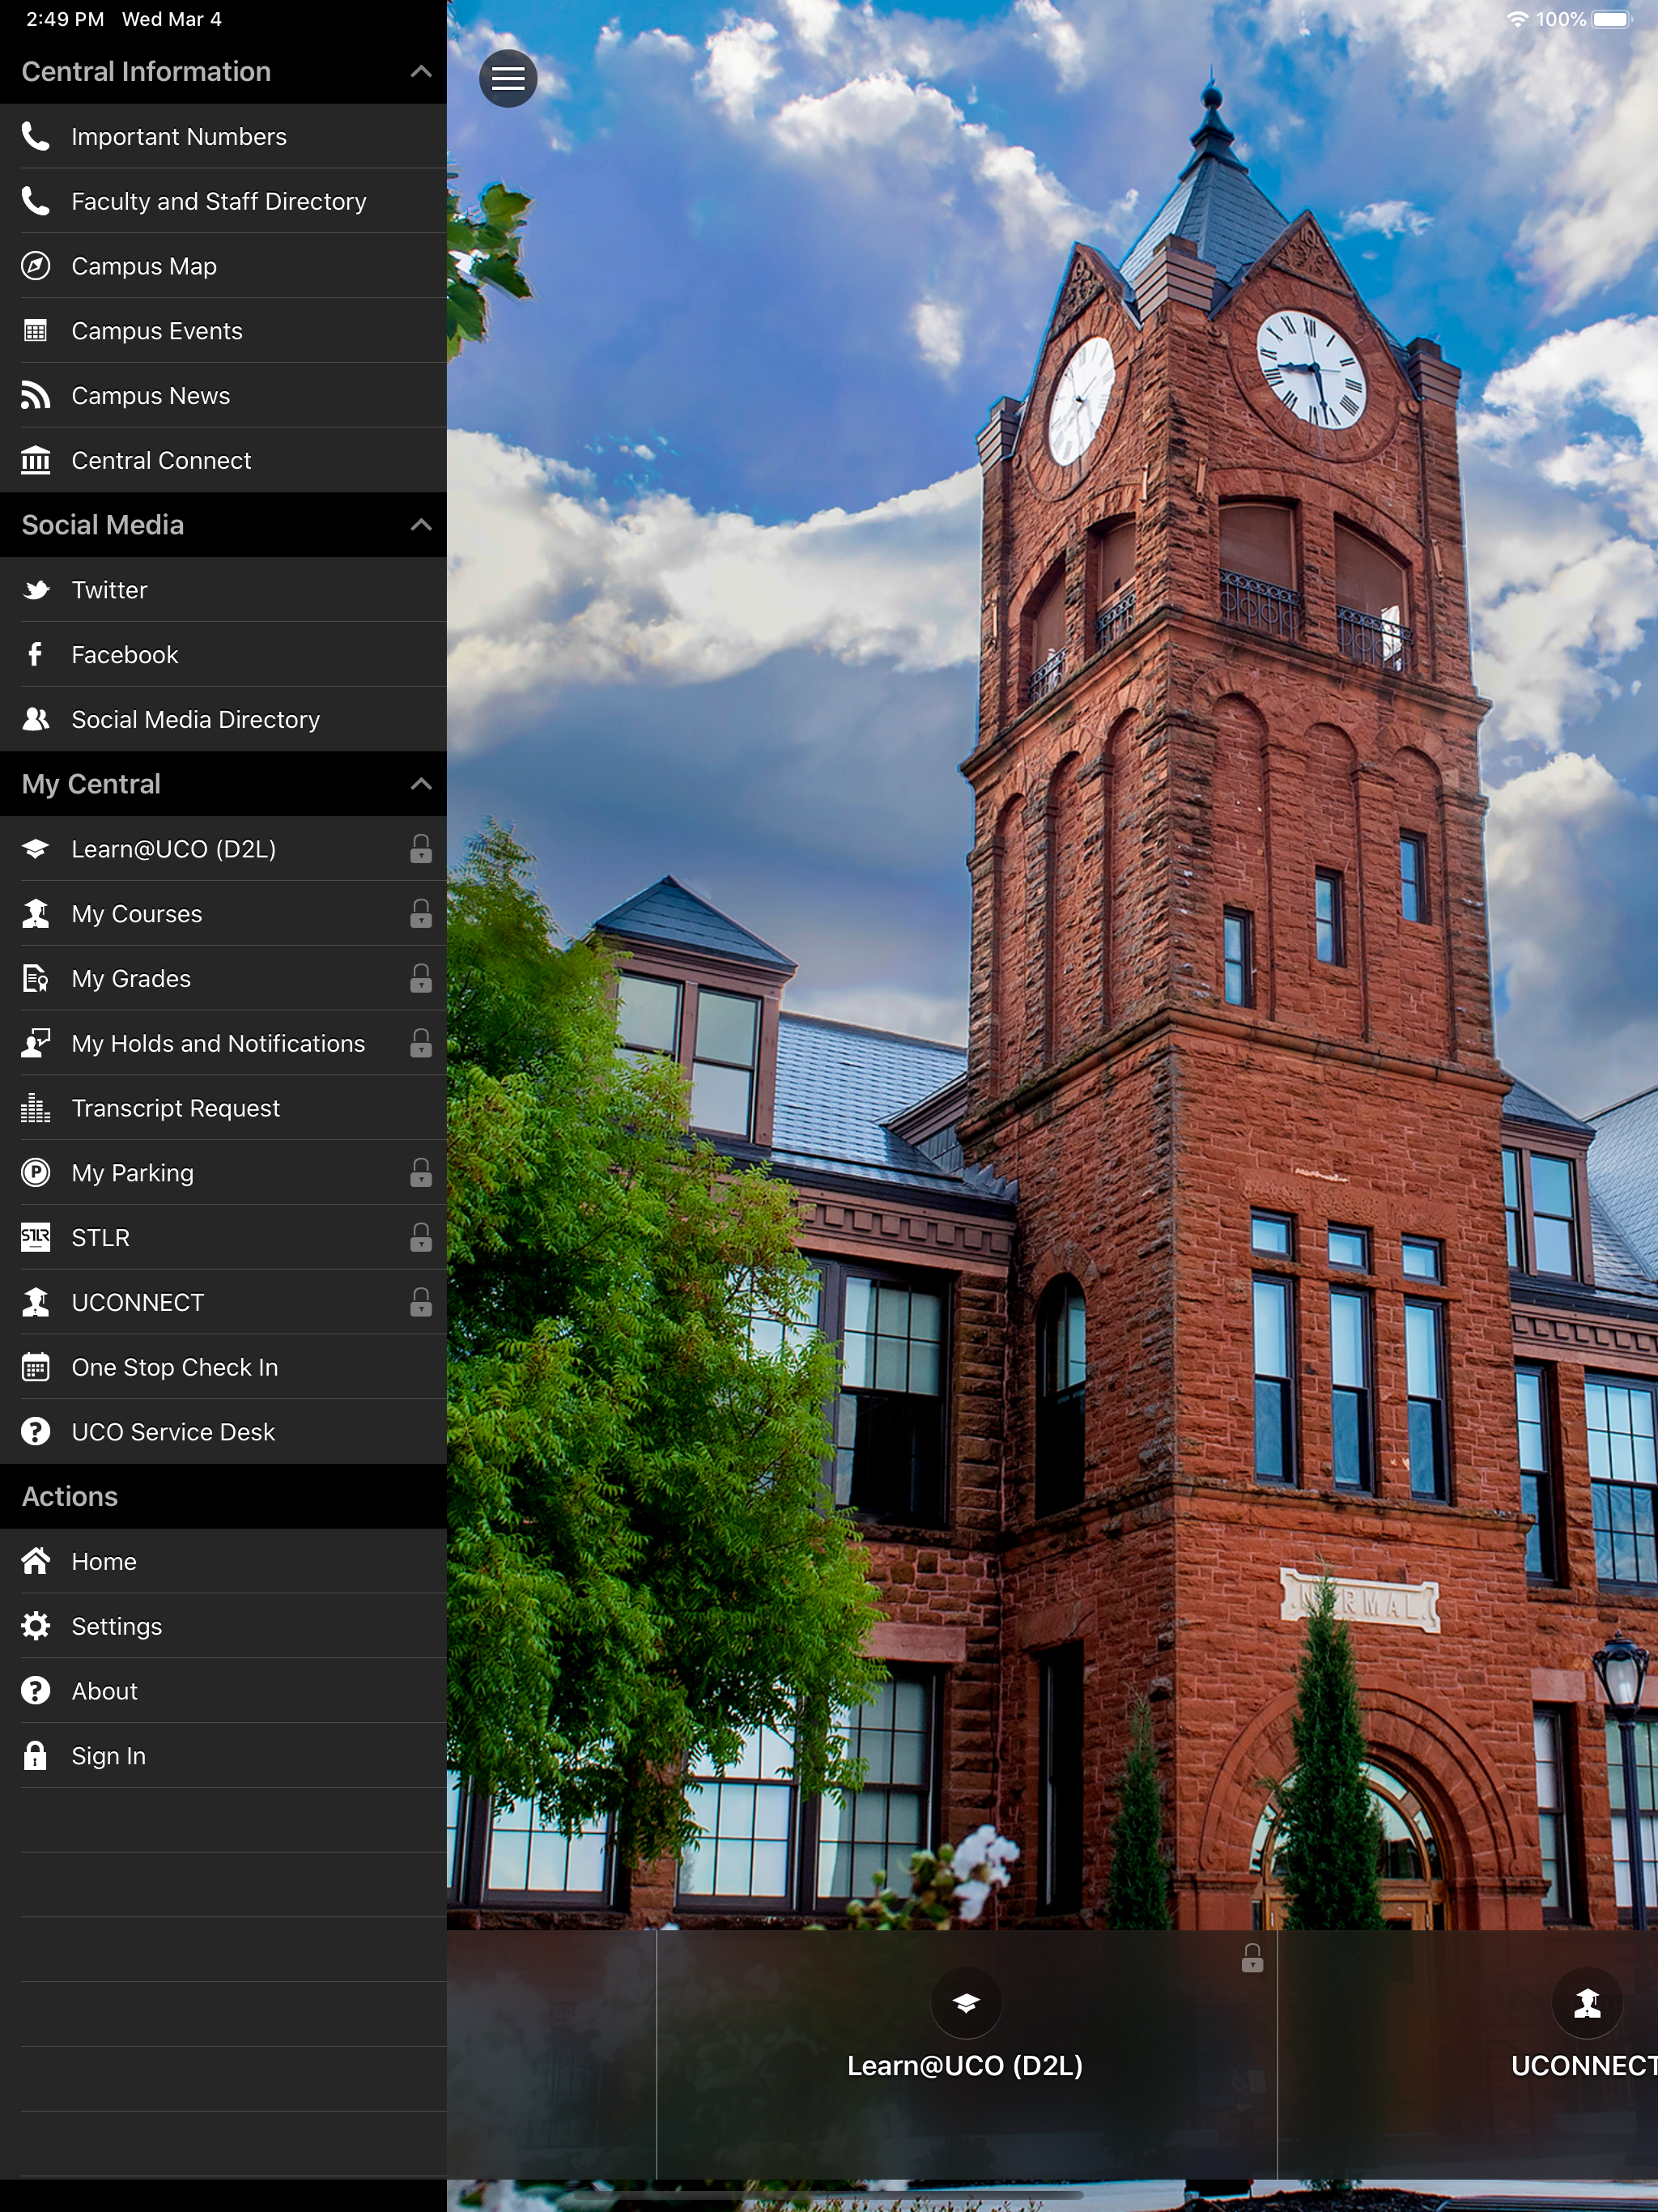
Task: Open UCO Service Desk link
Action: click(x=173, y=1432)
